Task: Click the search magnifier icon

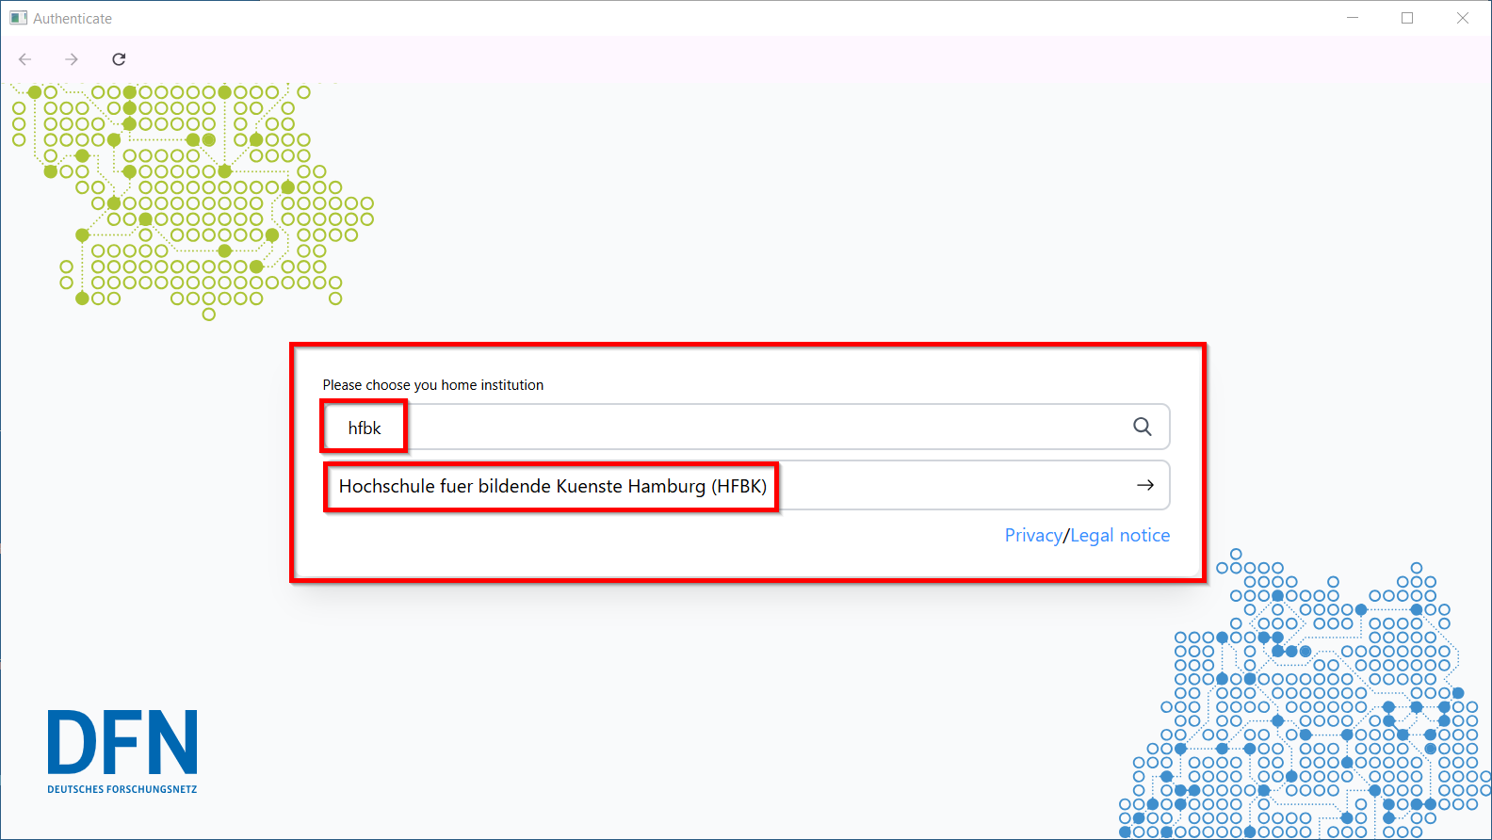Action: 1143,427
